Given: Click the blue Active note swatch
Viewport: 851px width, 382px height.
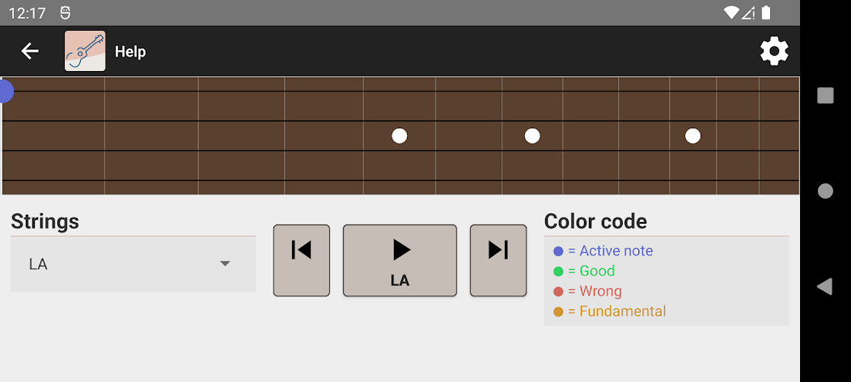Looking at the screenshot, I should (558, 251).
